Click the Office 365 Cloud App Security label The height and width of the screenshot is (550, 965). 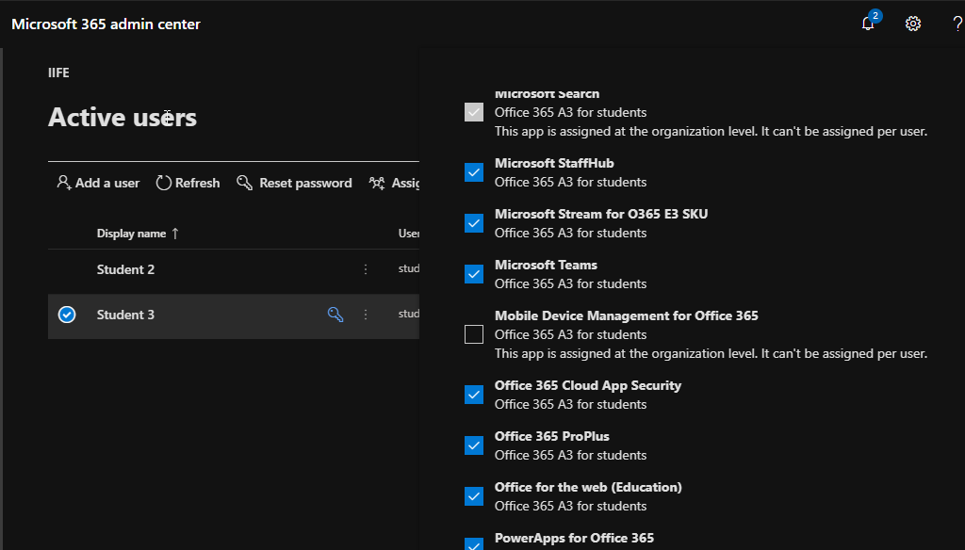click(x=588, y=385)
